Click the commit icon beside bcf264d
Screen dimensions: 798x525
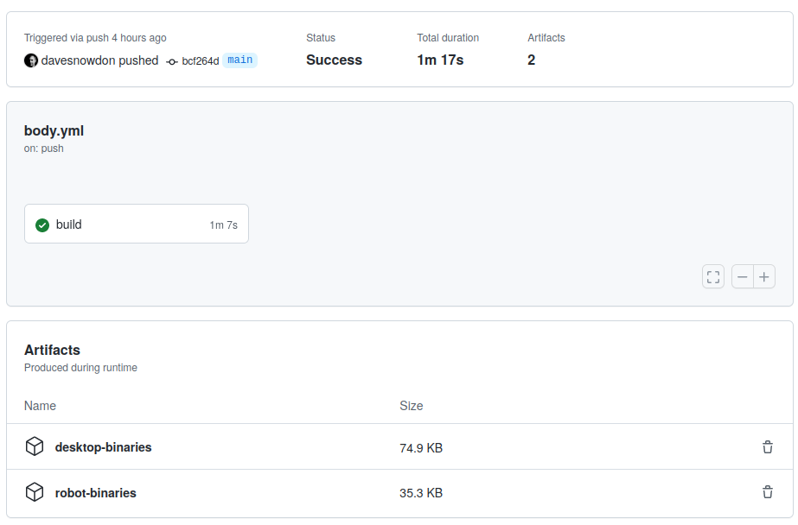pyautogui.click(x=172, y=61)
